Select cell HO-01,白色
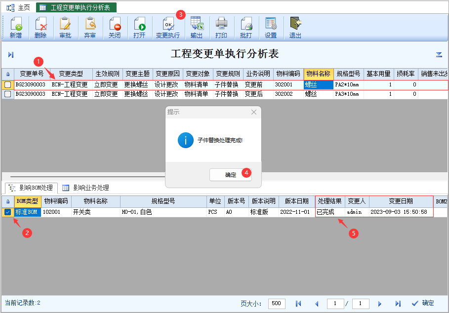The height and width of the screenshot is (313, 449). [x=163, y=212]
